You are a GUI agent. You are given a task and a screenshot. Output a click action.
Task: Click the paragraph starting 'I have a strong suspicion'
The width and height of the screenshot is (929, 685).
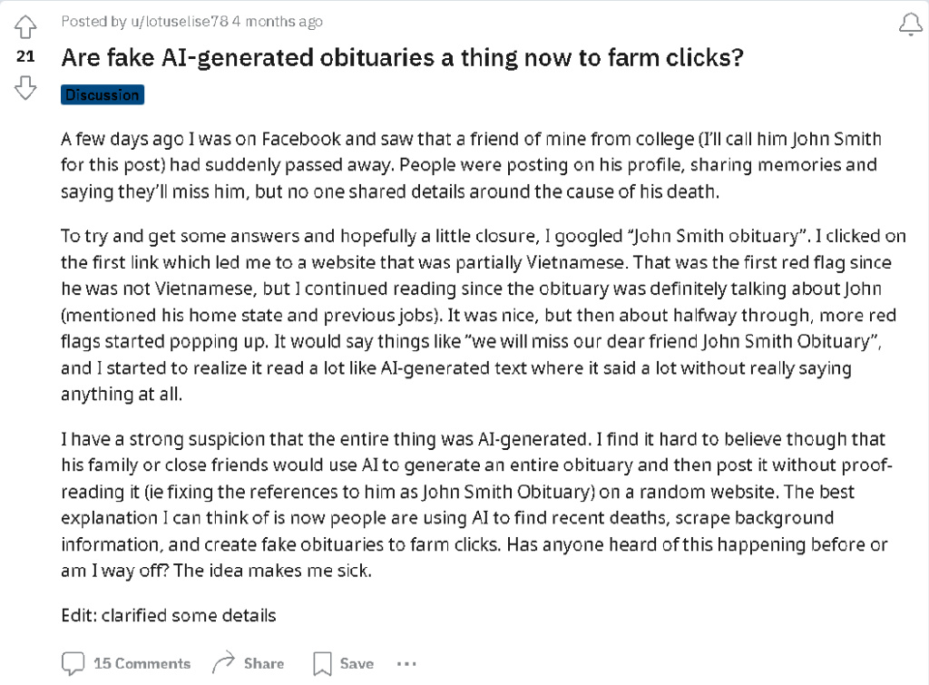[476, 504]
